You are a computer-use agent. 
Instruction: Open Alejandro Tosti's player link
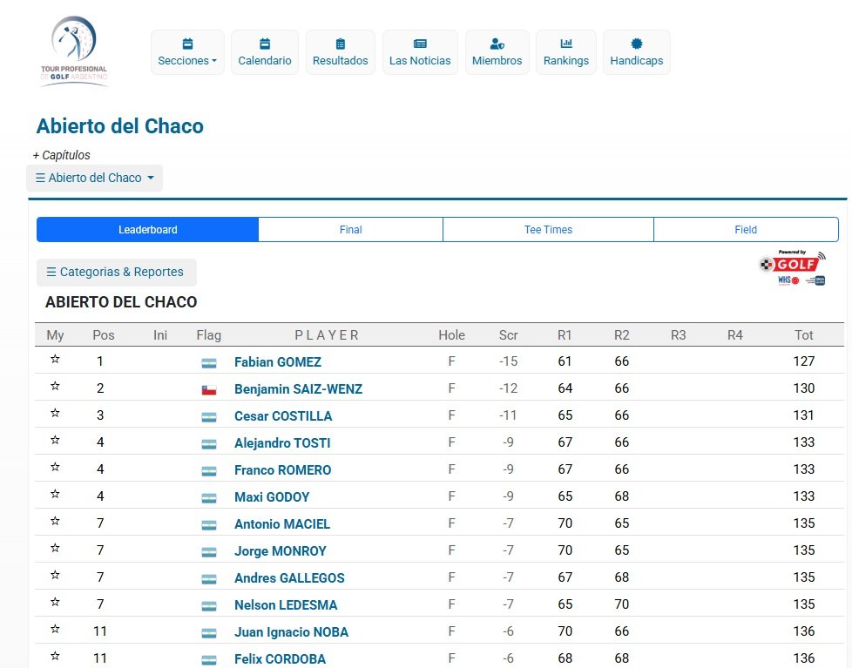coord(282,443)
